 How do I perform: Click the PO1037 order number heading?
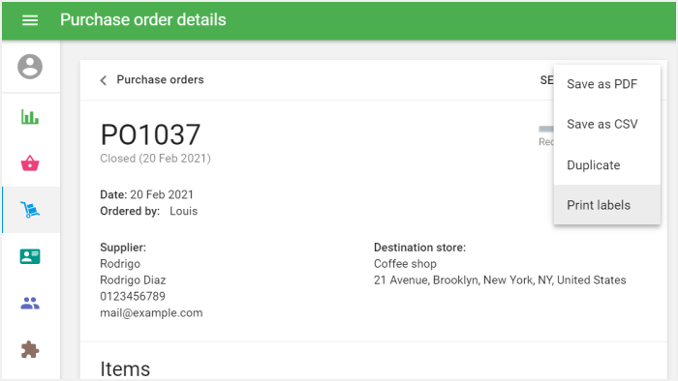pyautogui.click(x=150, y=134)
